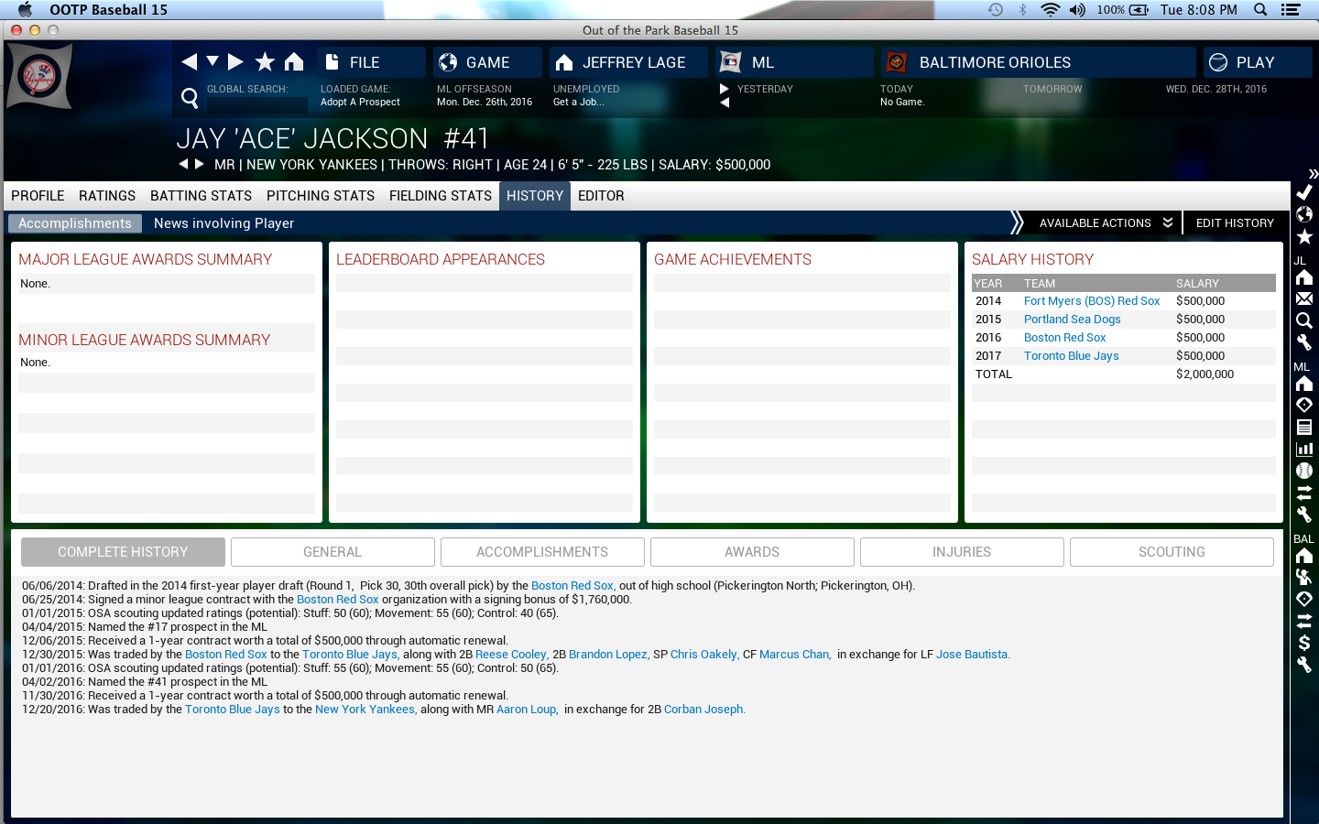
Task: Open the FILE menu
Action: (372, 62)
